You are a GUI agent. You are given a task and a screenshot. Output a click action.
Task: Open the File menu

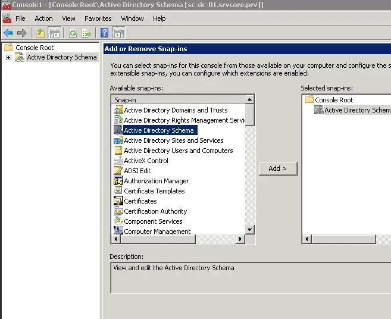click(20, 18)
